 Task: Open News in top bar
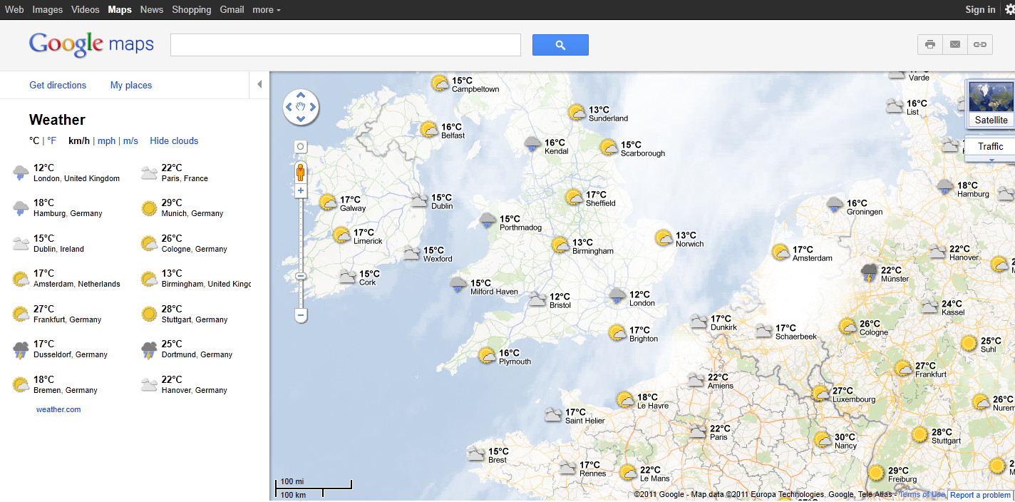pyautogui.click(x=152, y=9)
